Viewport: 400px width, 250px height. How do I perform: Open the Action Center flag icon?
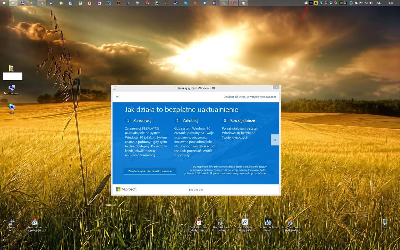[361, 3]
